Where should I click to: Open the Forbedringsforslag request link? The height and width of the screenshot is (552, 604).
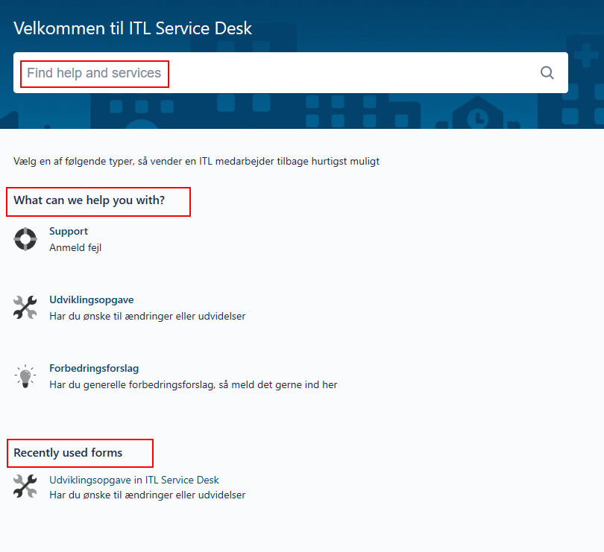tap(94, 368)
